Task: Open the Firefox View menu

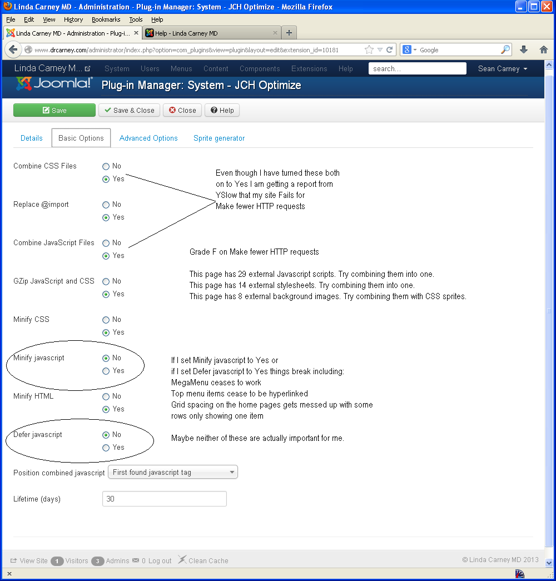Action: pyautogui.click(x=49, y=19)
